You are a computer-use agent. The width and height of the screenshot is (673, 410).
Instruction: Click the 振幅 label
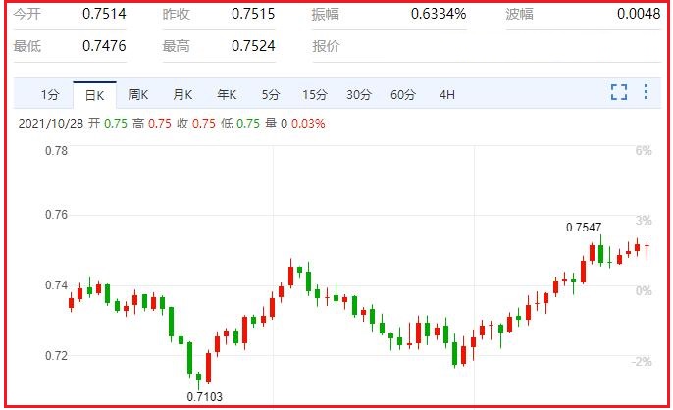point(326,14)
